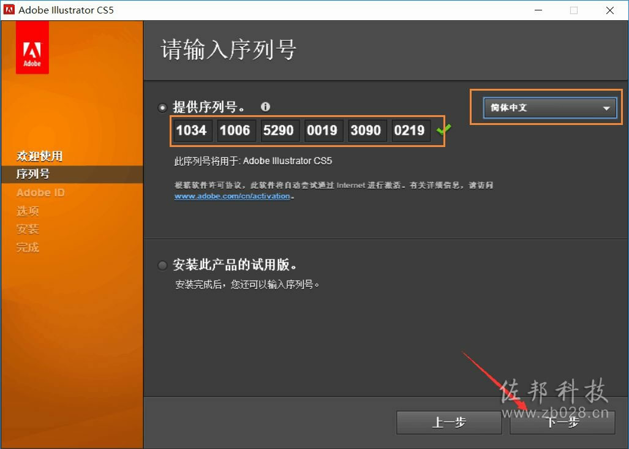
Task: Open the 简体中文 language dropdown
Action: [x=549, y=108]
